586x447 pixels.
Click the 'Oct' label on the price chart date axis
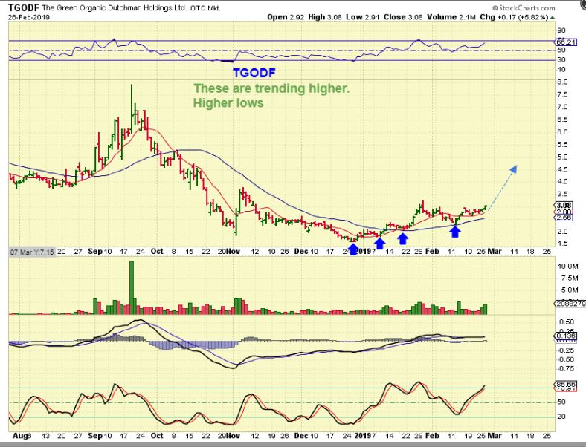(x=157, y=252)
